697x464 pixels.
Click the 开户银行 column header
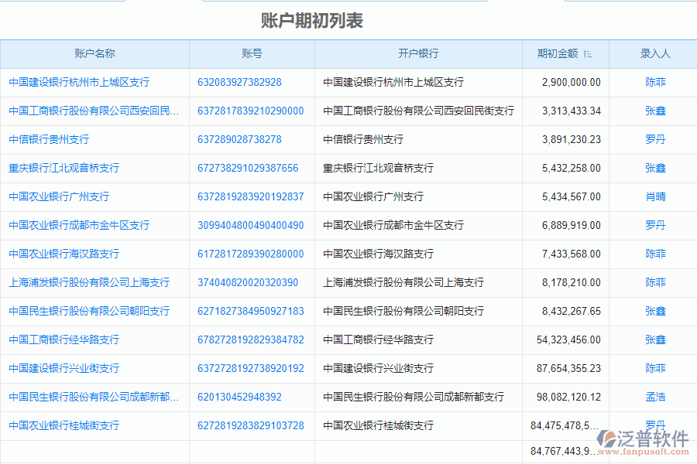[x=418, y=53]
